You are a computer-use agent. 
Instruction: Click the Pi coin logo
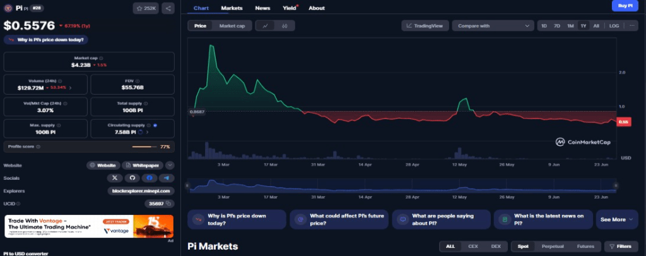pos(8,8)
